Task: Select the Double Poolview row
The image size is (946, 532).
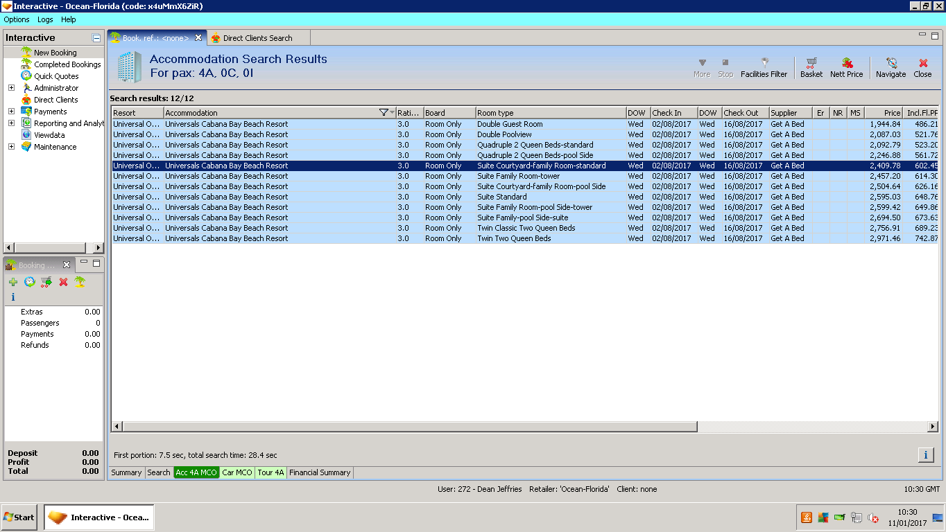Action: pos(525,134)
